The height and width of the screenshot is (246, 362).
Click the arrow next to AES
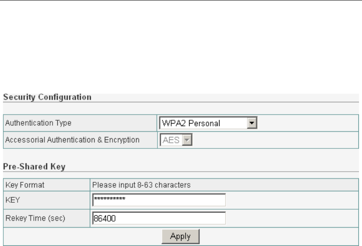click(187, 140)
